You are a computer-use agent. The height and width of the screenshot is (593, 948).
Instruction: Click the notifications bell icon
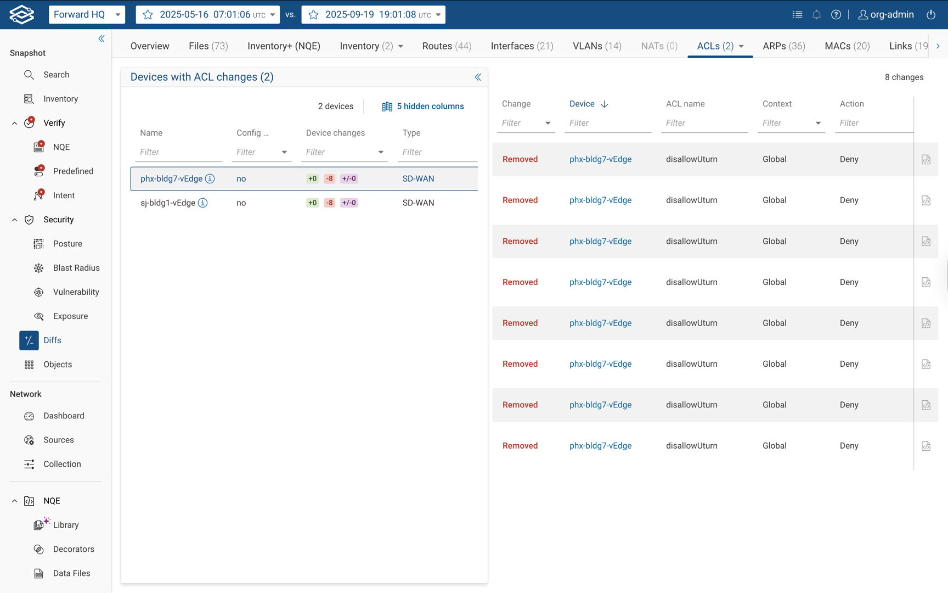pos(816,15)
